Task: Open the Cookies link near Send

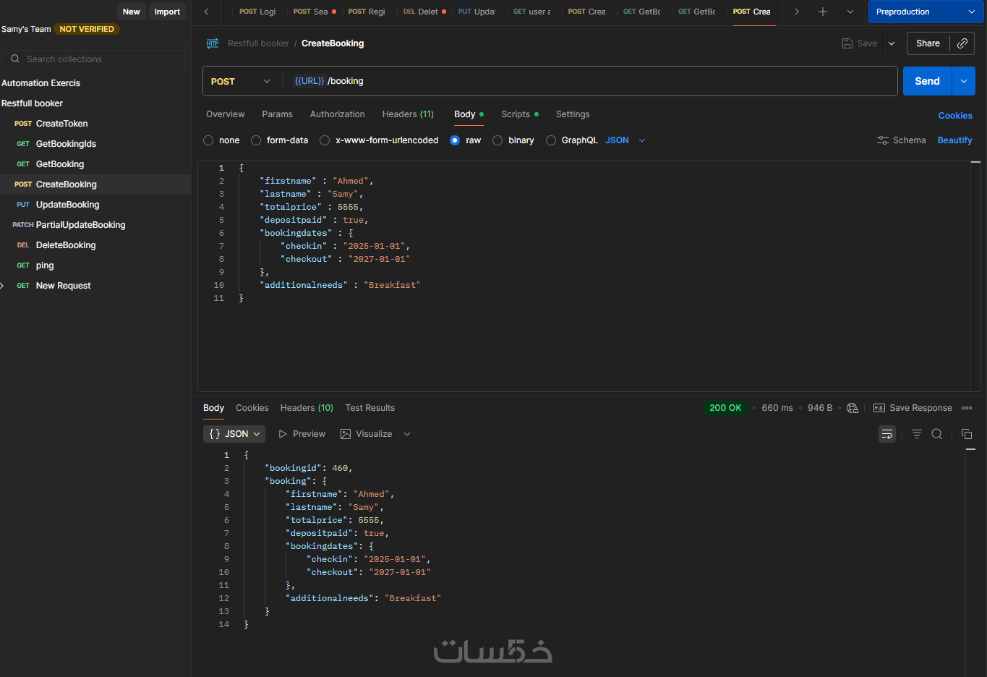Action: 955,116
